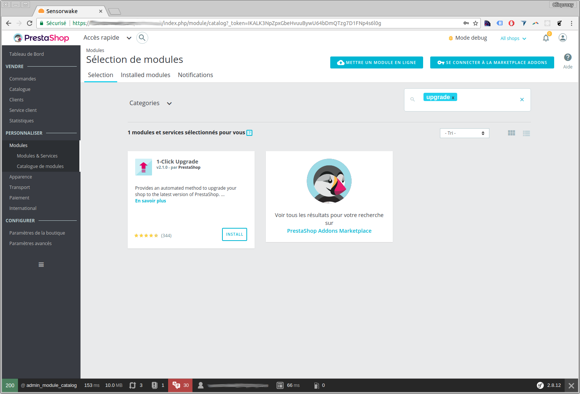The width and height of the screenshot is (580, 394).
Task: Click the 200 status code in debug toolbar
Action: 10,385
